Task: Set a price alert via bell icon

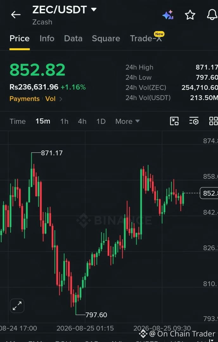Action: tap(212, 15)
